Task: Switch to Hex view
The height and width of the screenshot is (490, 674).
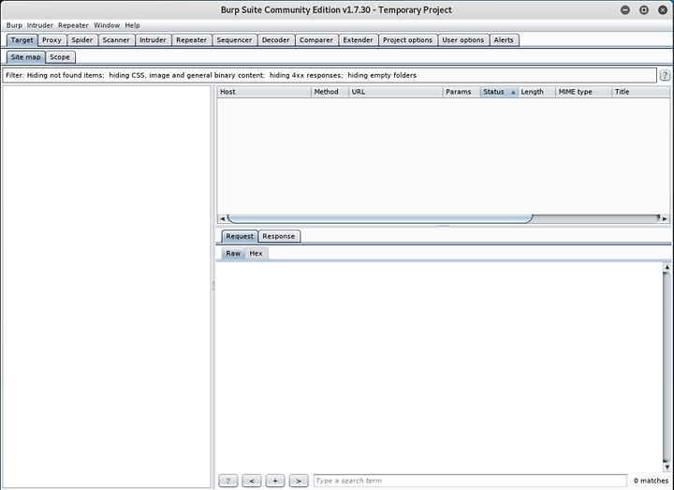Action: click(x=256, y=253)
